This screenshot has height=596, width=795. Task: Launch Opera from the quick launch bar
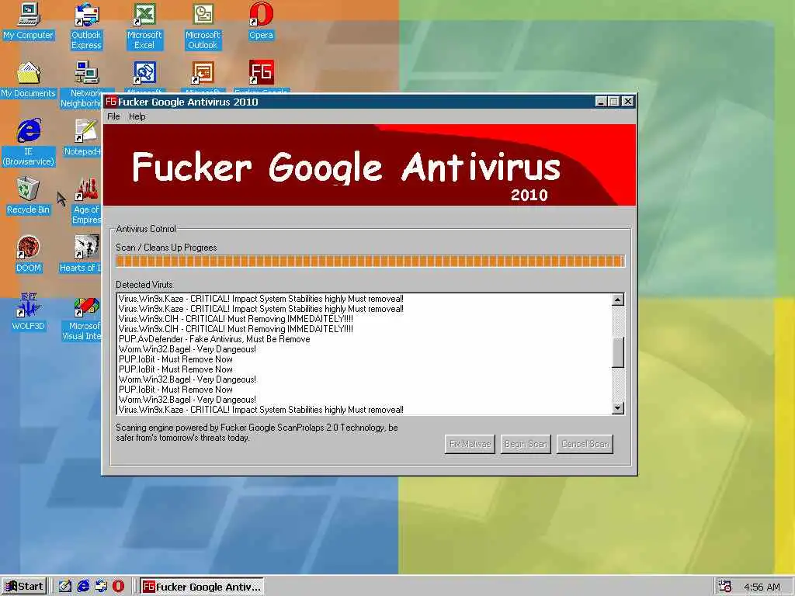118,587
